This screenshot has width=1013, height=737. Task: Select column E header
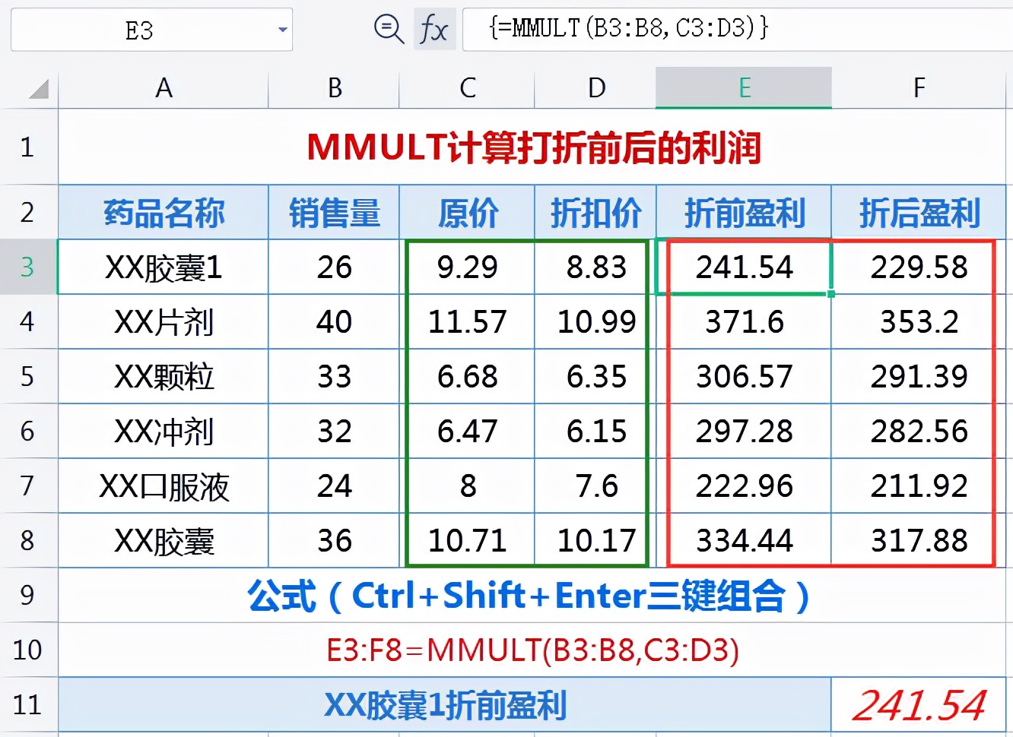744,88
